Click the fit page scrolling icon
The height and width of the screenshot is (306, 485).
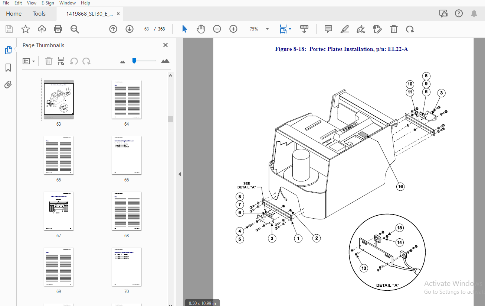pyautogui.click(x=283, y=29)
